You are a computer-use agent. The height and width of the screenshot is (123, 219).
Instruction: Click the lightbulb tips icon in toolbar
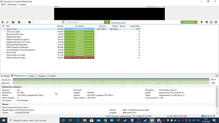click(x=202, y=22)
